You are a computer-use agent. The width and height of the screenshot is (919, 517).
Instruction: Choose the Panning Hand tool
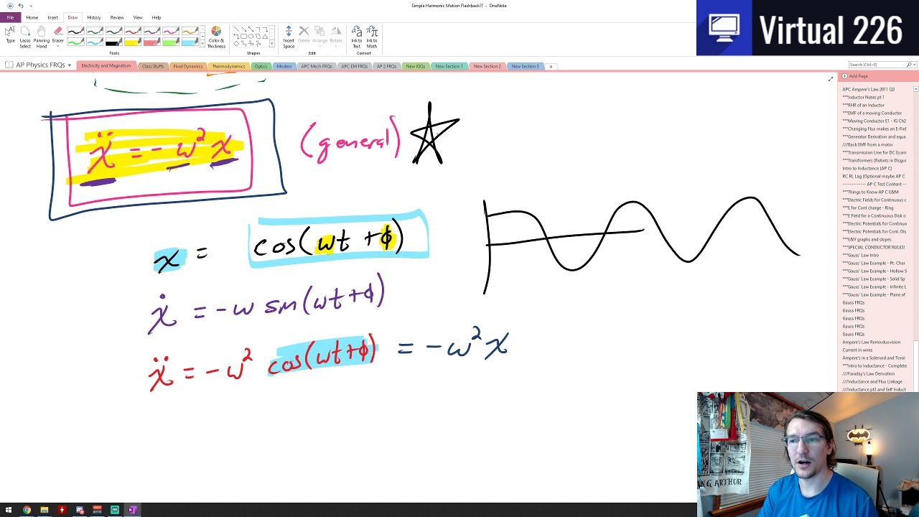(x=42, y=37)
